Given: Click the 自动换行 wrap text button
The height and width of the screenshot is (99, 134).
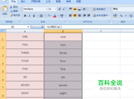Looking at the screenshot, I should pyautogui.click(x=99, y=9).
